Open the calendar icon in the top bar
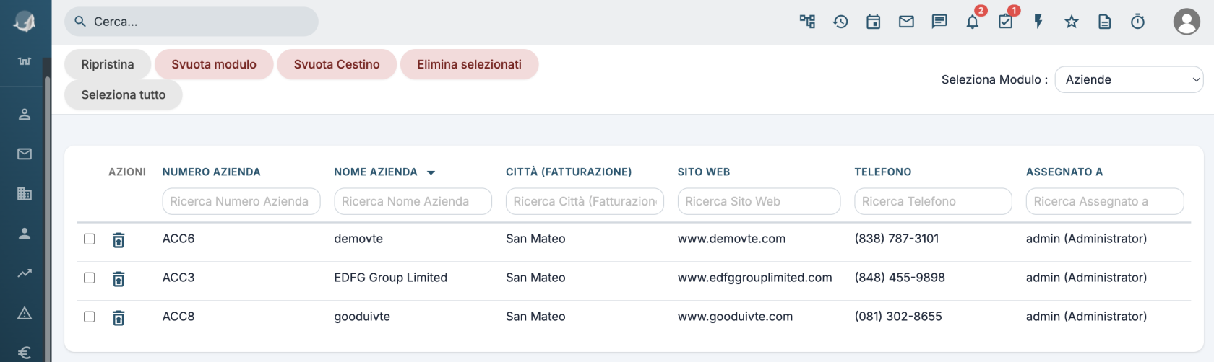1214x362 pixels. [874, 22]
